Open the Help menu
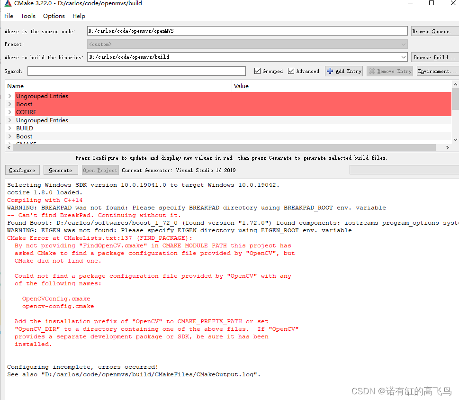This screenshot has height=400, width=459. (79, 16)
